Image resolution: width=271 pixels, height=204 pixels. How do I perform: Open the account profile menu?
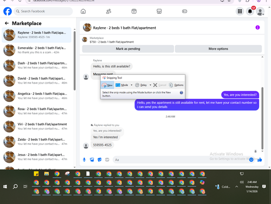[260, 11]
